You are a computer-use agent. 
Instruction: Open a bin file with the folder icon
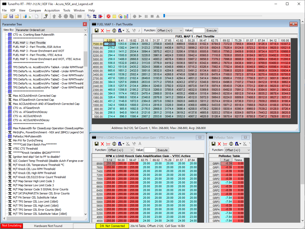tap(5, 16)
